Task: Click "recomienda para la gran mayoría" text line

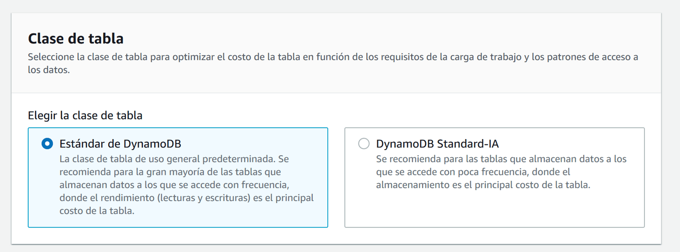Action: [x=170, y=172]
